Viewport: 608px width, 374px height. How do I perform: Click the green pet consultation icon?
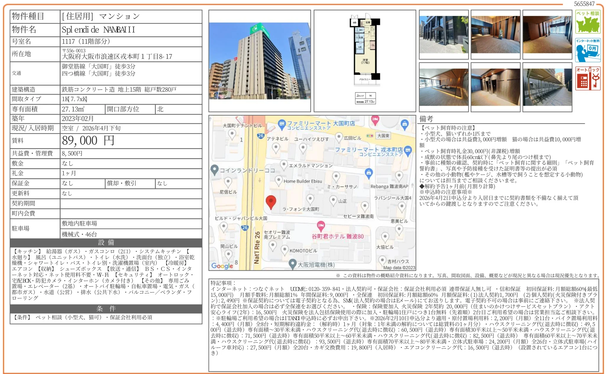588,22
